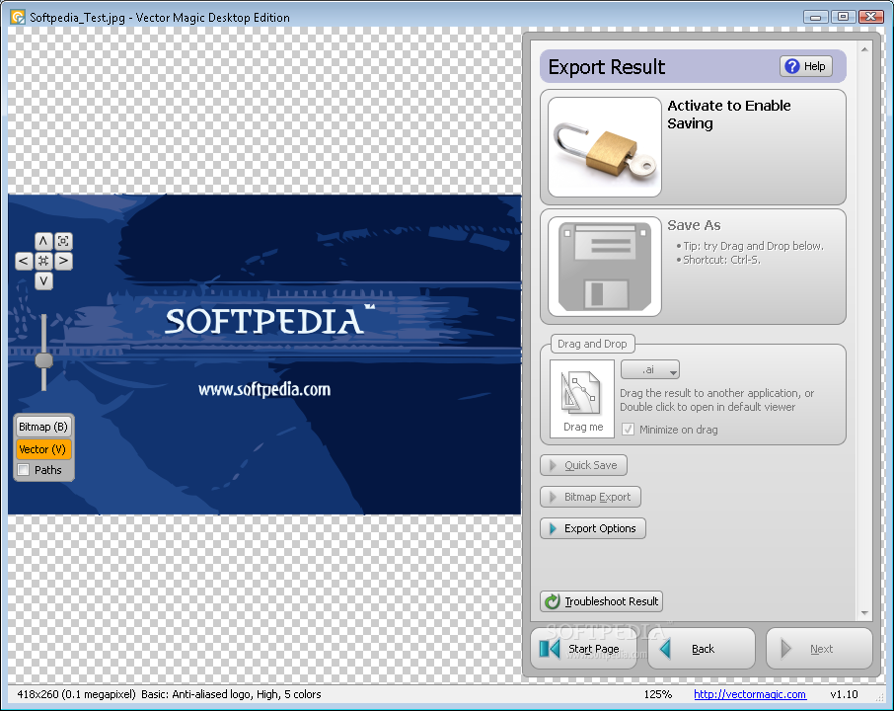Click the panel scrollbar up arrow
This screenshot has width=894, height=711.
coord(864,49)
